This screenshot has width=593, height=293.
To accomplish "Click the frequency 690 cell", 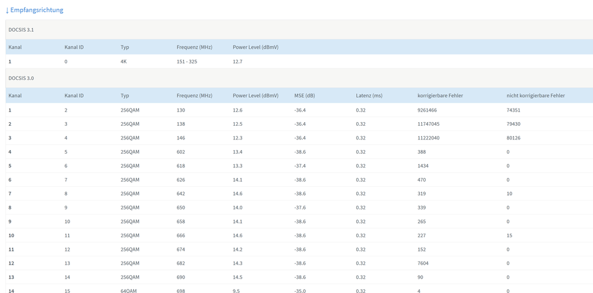I will 181,278.
